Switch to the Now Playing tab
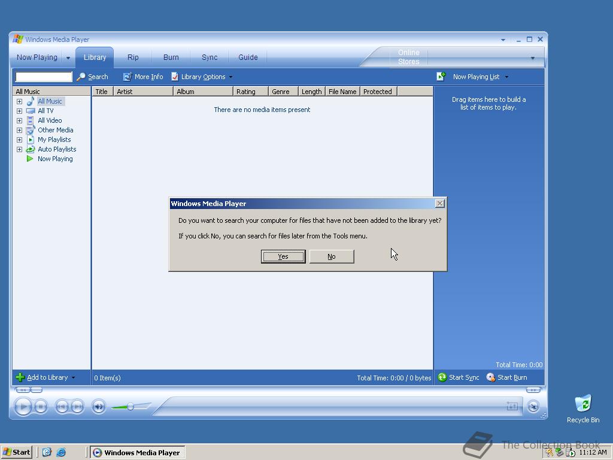Screen dimensions: 613x460 coord(37,57)
